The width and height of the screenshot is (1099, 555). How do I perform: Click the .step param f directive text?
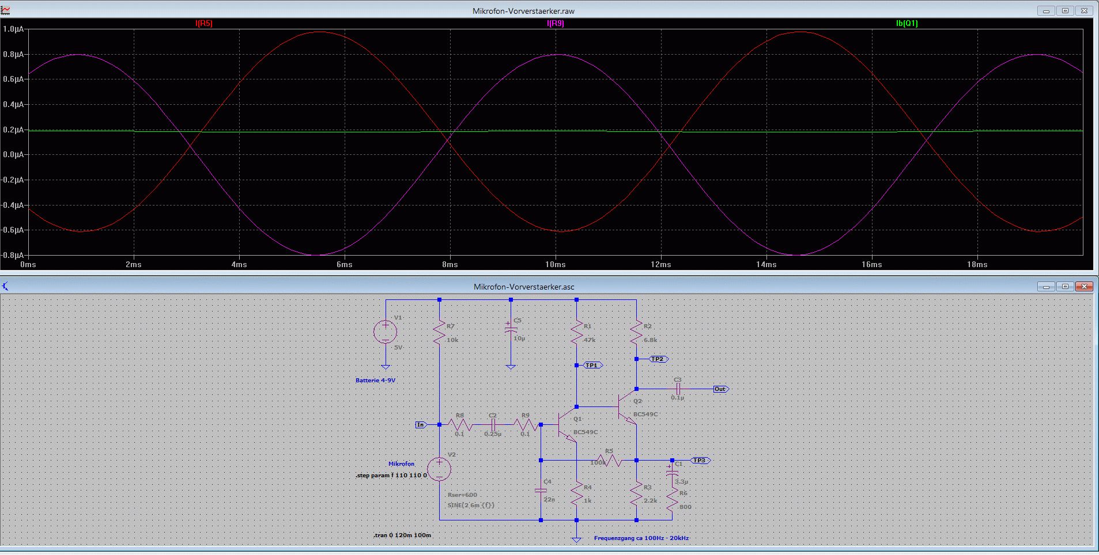(391, 476)
